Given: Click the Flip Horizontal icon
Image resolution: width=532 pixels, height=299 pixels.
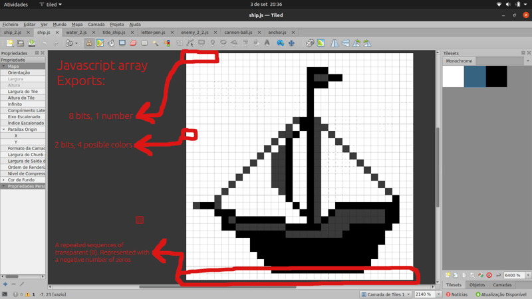Looking at the screenshot, I should click(x=334, y=43).
